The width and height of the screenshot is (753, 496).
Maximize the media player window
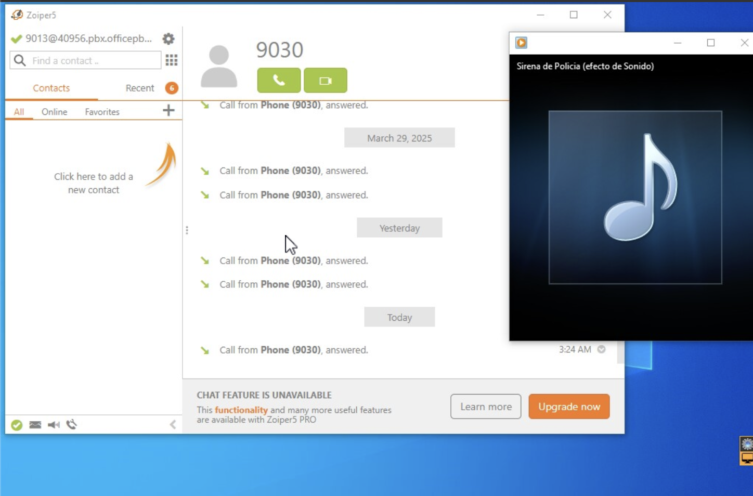point(711,43)
